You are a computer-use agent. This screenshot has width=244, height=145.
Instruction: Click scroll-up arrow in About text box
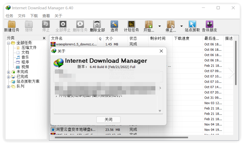[160, 88]
